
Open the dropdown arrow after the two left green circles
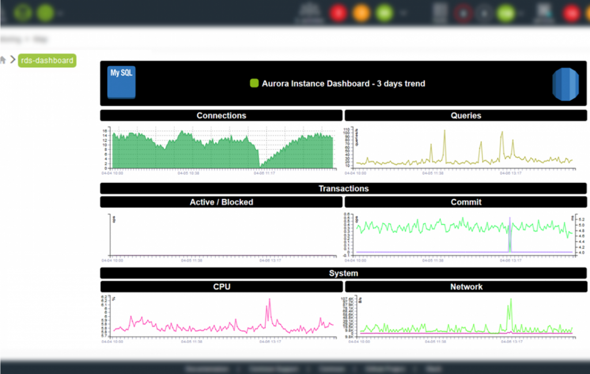[x=60, y=14]
